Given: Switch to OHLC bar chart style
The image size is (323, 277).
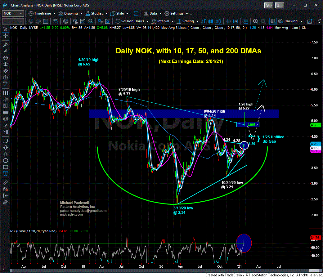Looking at the screenshot, I should (203, 21).
